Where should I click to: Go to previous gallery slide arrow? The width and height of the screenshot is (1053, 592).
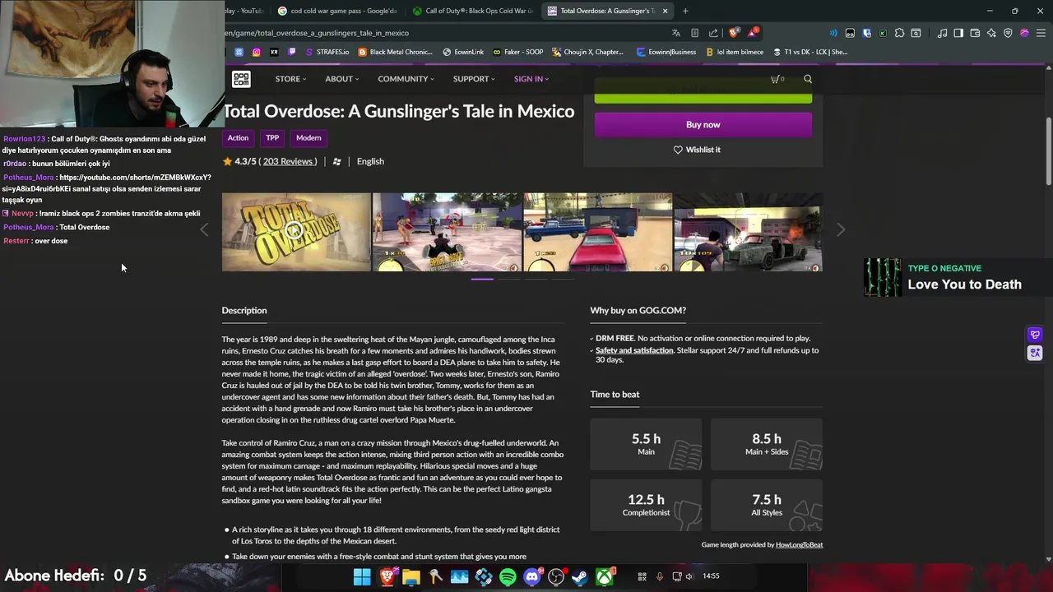[204, 230]
